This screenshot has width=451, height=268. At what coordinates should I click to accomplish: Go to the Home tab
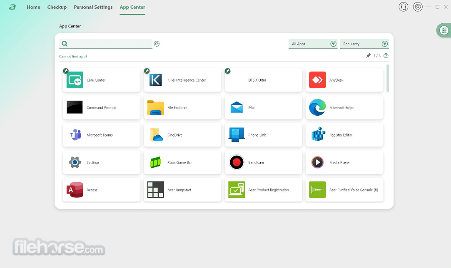(x=33, y=7)
